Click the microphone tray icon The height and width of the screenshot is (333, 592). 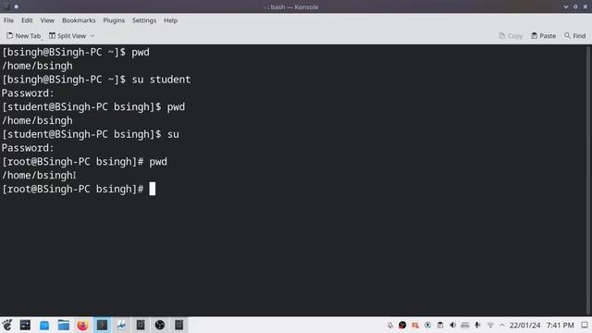click(477, 325)
